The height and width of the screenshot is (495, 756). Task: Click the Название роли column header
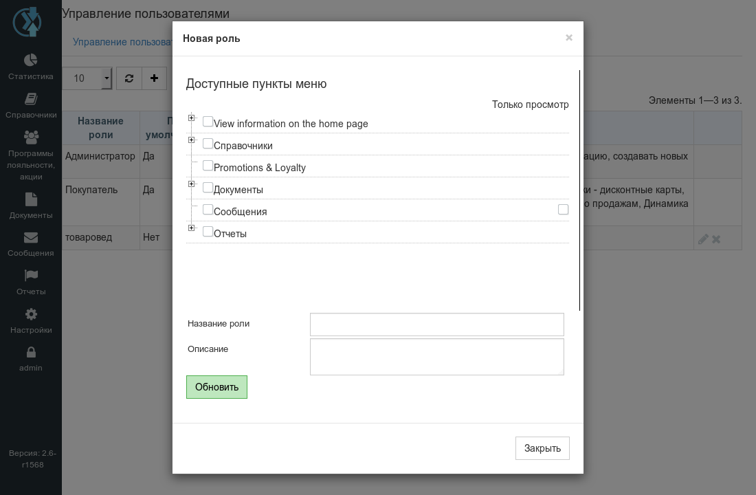click(x=101, y=128)
